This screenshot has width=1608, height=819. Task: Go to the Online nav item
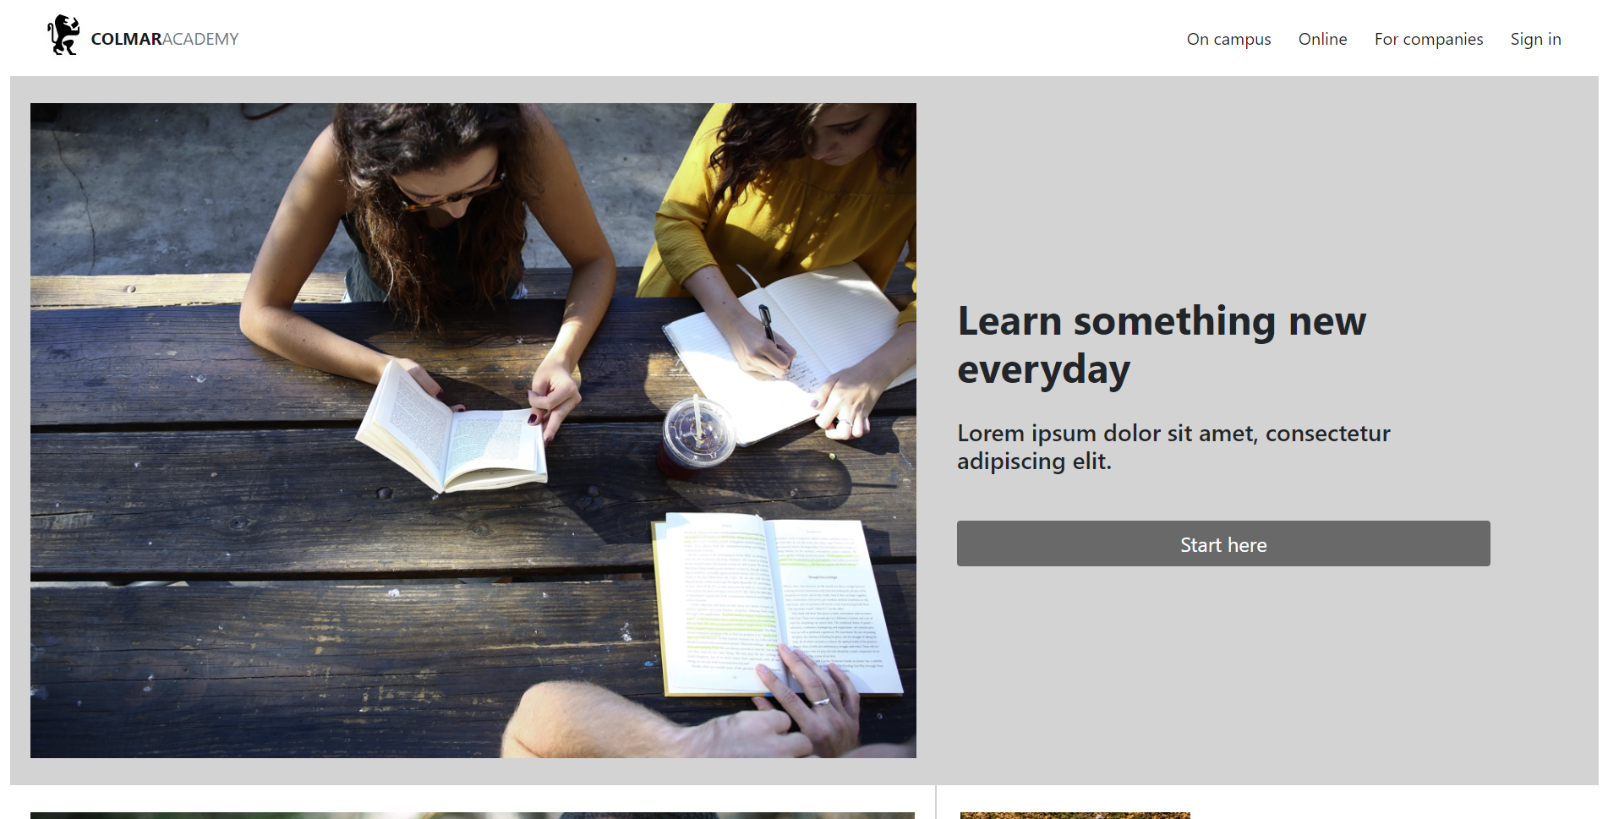tap(1322, 39)
